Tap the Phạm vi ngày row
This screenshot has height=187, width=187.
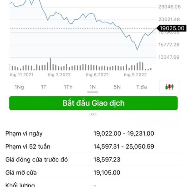[x=93, y=133]
